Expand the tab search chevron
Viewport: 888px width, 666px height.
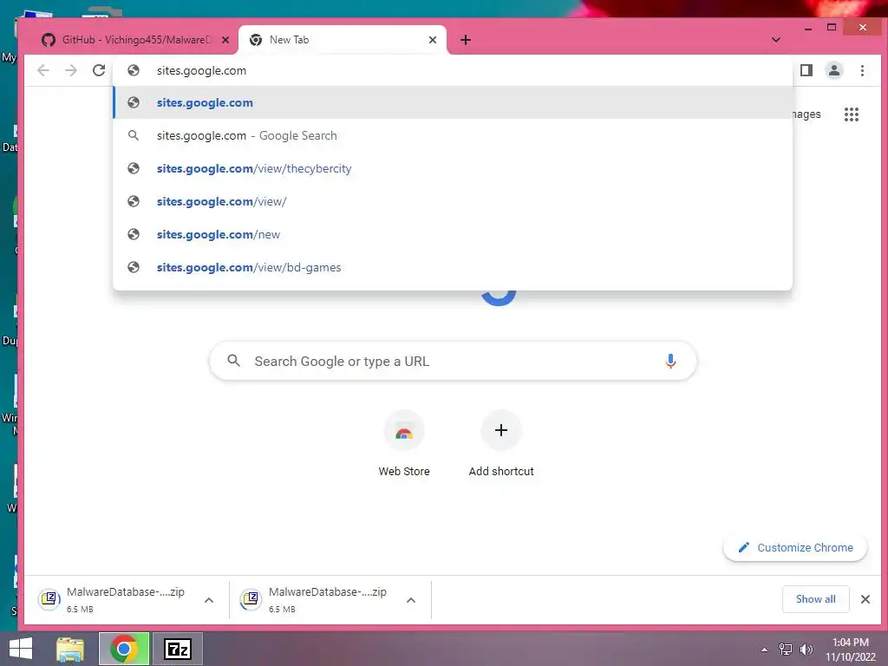[x=776, y=40]
